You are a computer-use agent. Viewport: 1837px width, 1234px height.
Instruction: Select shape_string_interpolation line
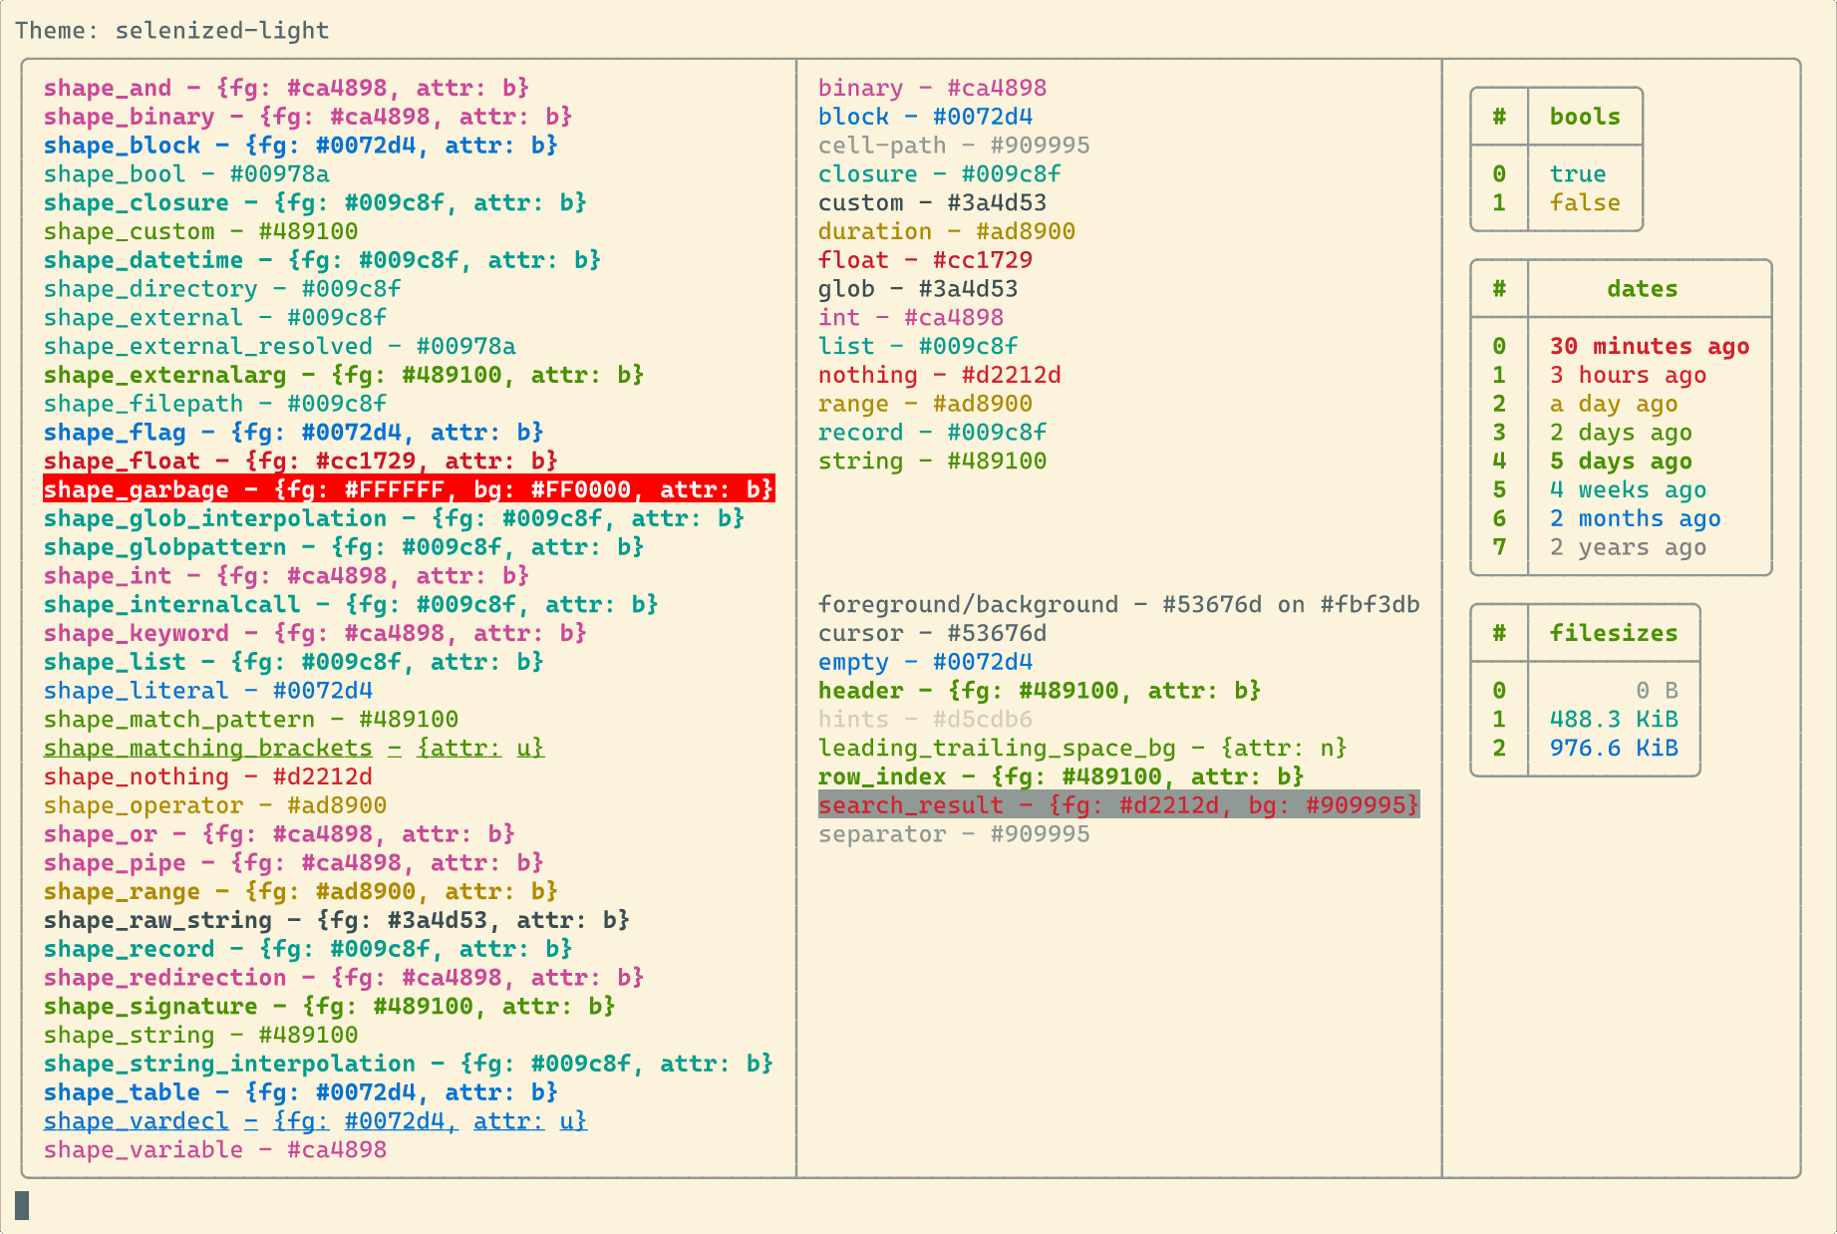tap(409, 1065)
